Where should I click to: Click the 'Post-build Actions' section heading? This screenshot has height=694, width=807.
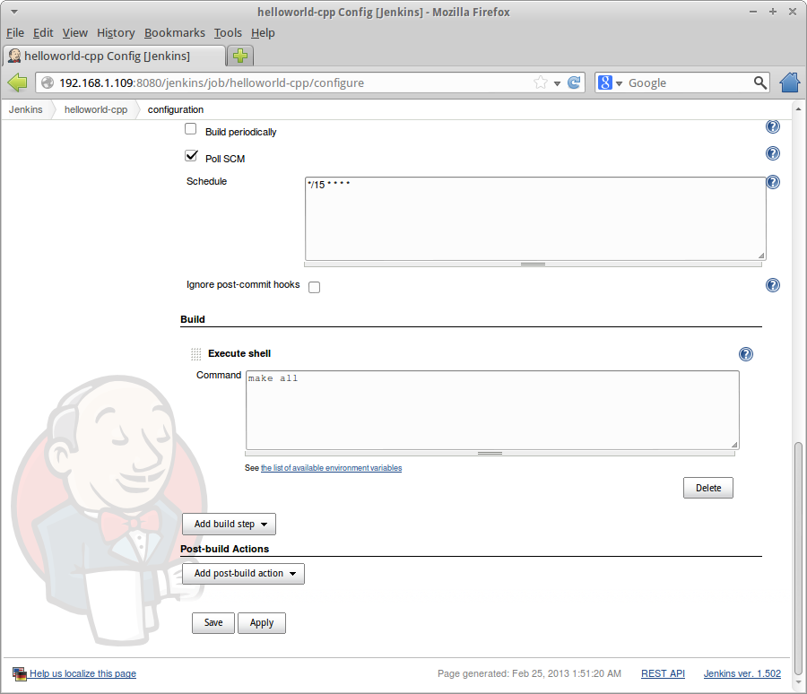pyautogui.click(x=224, y=549)
